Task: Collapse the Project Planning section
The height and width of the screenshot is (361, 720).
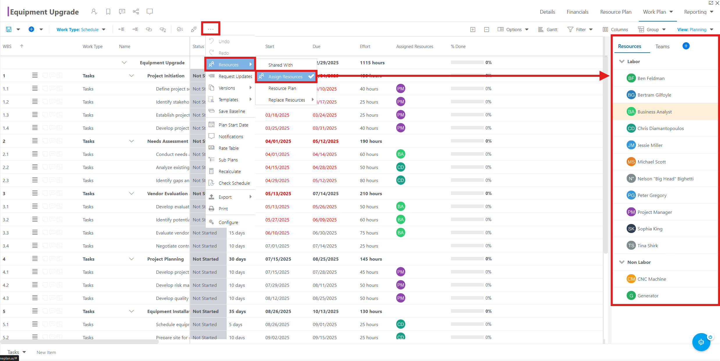Action: point(131,259)
